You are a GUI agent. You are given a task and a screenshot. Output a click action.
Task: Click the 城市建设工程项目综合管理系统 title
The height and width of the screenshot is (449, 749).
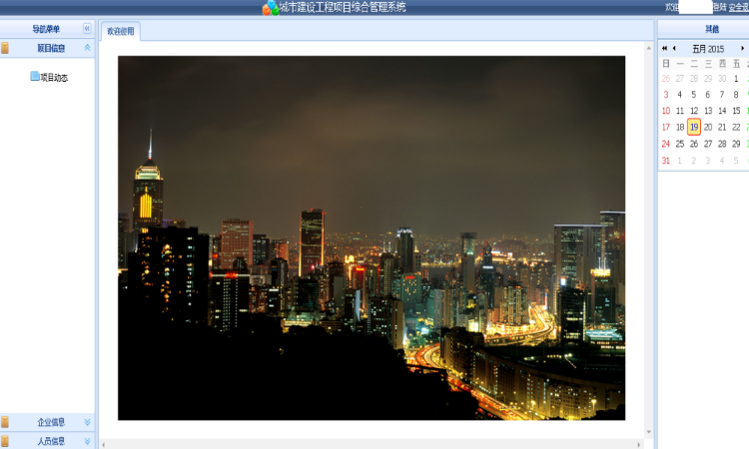coord(343,7)
